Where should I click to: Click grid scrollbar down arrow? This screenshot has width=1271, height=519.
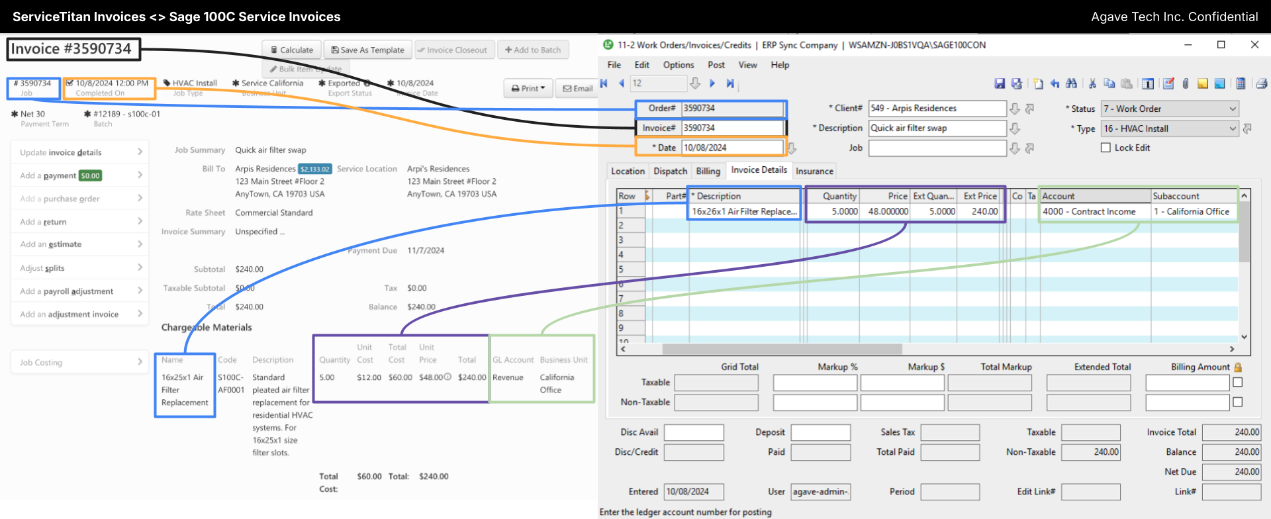(1244, 337)
